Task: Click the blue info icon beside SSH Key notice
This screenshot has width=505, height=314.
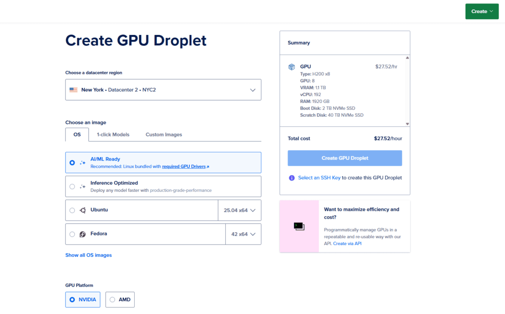Action: (291, 178)
